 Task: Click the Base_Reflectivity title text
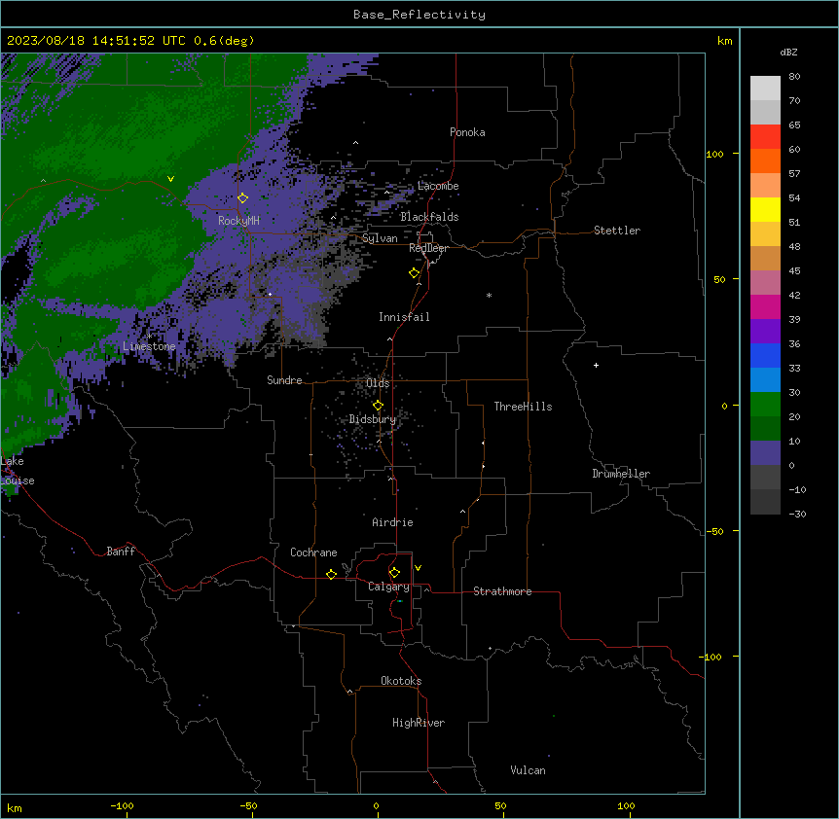pos(419,15)
